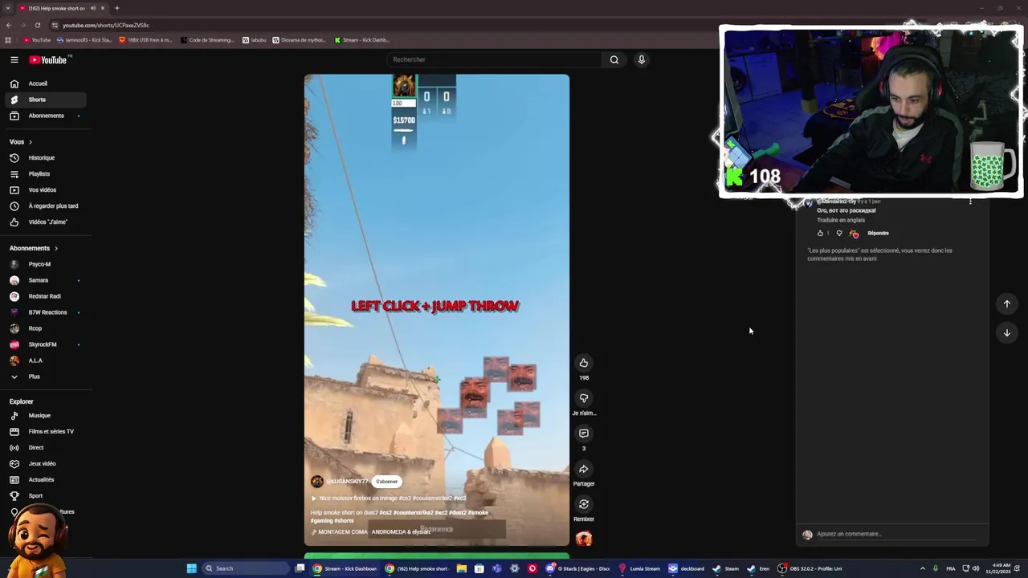The image size is (1028, 578).
Task: Click taskbar Search box
Action: [x=245, y=568]
